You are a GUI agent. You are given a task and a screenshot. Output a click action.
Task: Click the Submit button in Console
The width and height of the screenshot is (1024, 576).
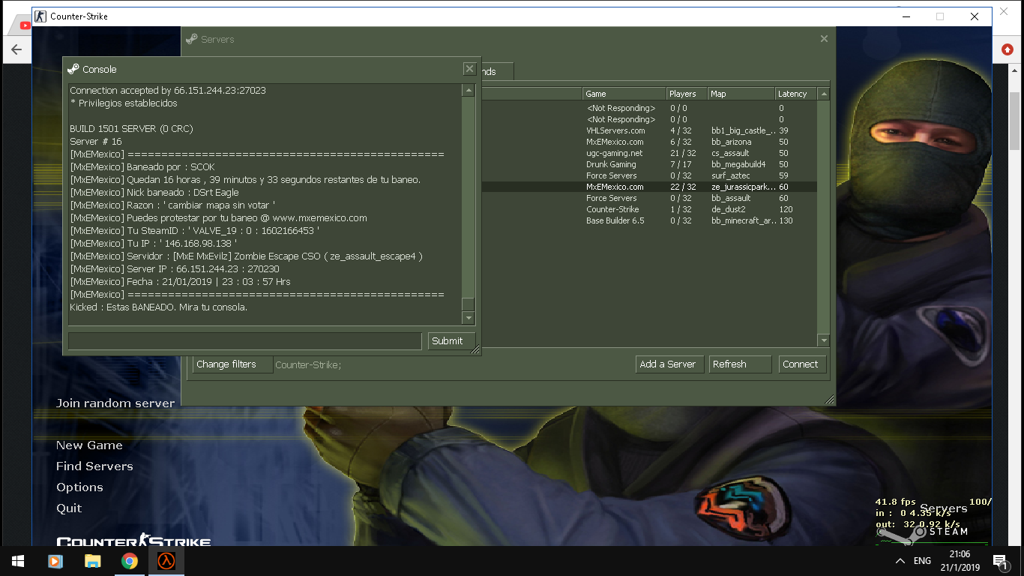[x=451, y=340]
